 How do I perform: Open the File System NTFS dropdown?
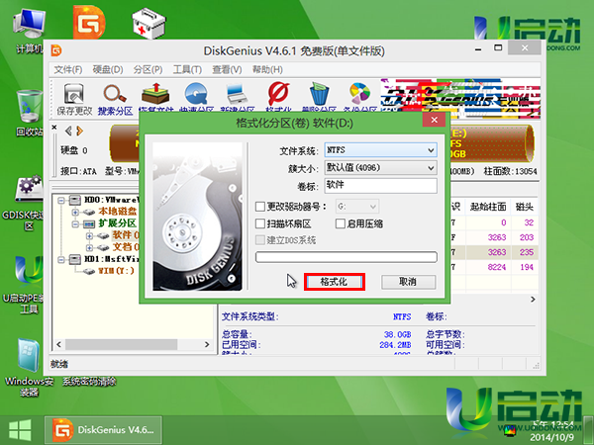[x=381, y=150]
